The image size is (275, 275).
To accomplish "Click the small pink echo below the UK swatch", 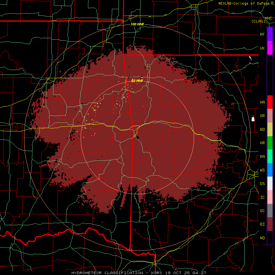I will point(250,58).
